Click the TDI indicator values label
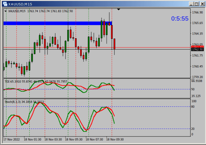 [36, 82]
